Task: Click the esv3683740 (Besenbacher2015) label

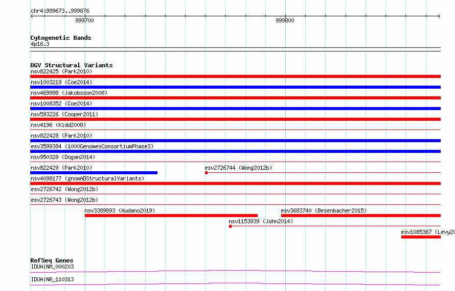Action: [x=324, y=210]
